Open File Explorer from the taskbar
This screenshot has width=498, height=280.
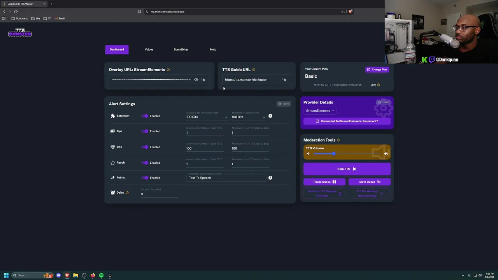pyautogui.click(x=75, y=275)
